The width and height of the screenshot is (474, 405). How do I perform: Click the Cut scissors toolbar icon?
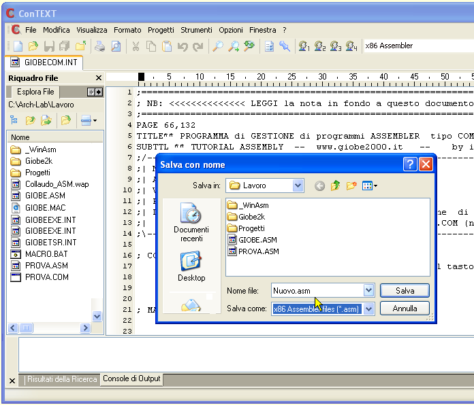click(x=136, y=46)
